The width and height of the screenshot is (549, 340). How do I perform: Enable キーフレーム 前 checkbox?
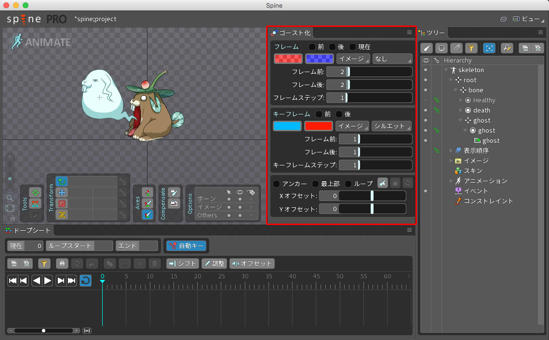tap(319, 114)
